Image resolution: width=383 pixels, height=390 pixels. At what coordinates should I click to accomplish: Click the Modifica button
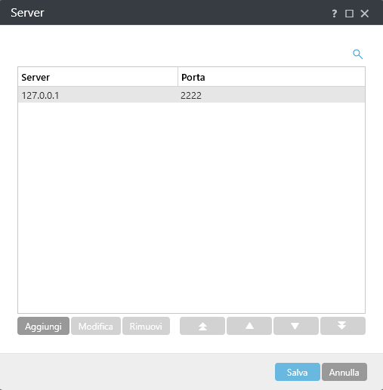96,326
